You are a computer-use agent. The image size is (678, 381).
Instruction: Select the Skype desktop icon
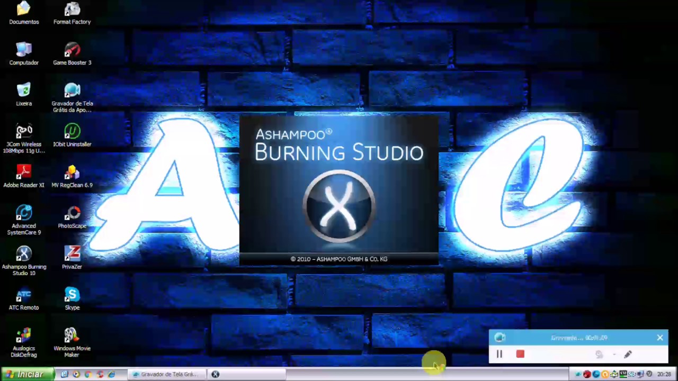[x=72, y=298]
